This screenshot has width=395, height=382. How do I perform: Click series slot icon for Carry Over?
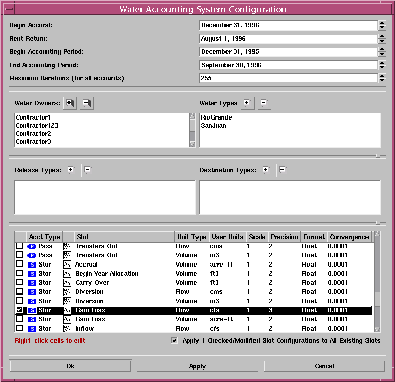coord(67,282)
